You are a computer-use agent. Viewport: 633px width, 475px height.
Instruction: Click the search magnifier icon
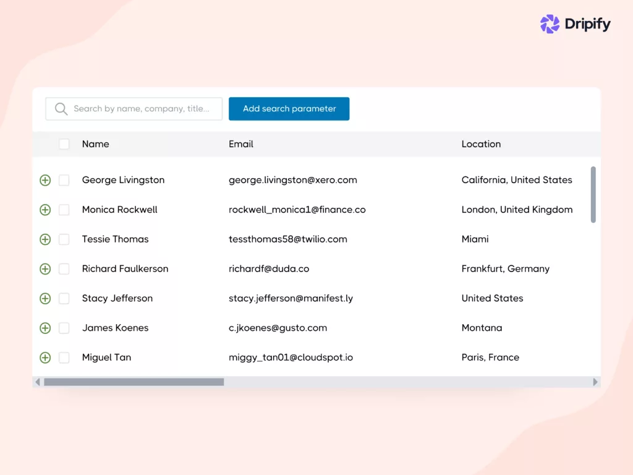[x=60, y=109]
